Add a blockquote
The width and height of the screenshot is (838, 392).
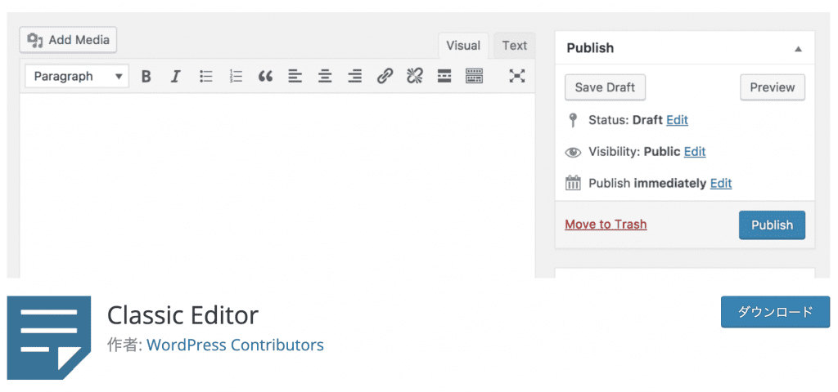pos(265,77)
